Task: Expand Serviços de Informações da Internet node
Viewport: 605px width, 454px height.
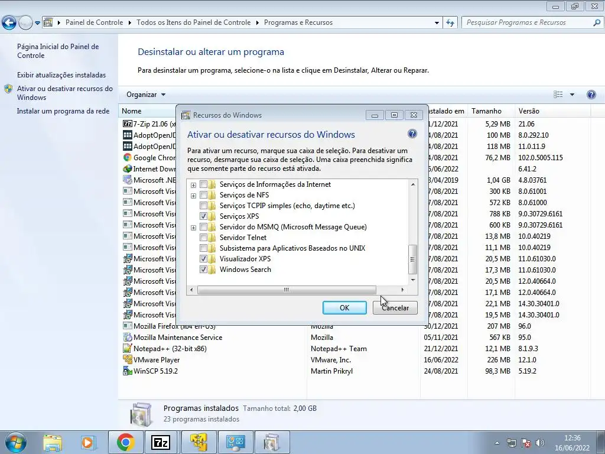Action: [x=193, y=185]
